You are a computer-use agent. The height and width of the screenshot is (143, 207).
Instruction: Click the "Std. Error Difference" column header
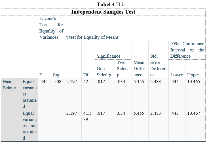tap(158, 65)
